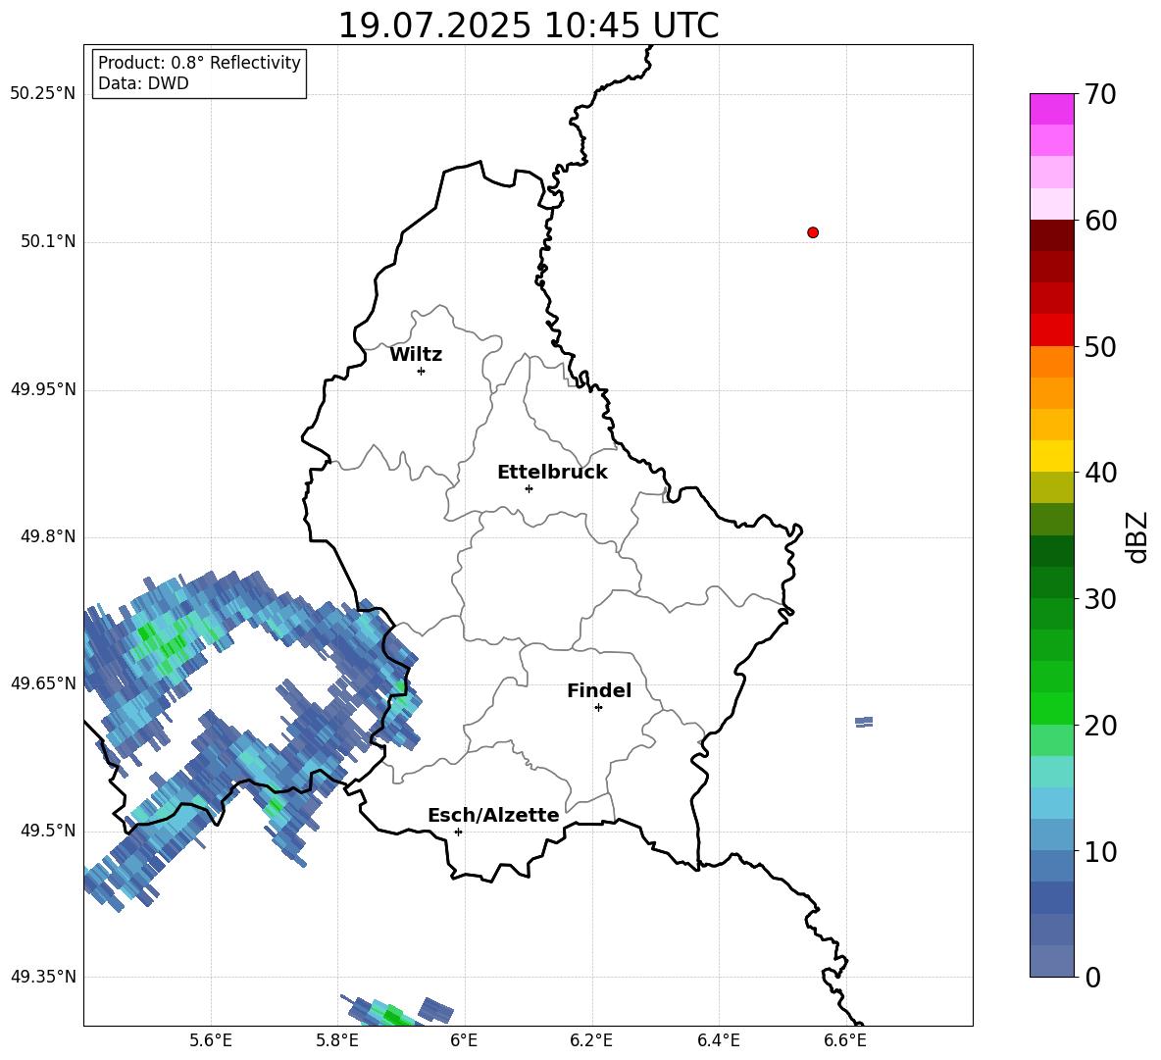The height and width of the screenshot is (1060, 1161).
Task: Click the colorbar tick label "20"
Action: [x=1100, y=726]
